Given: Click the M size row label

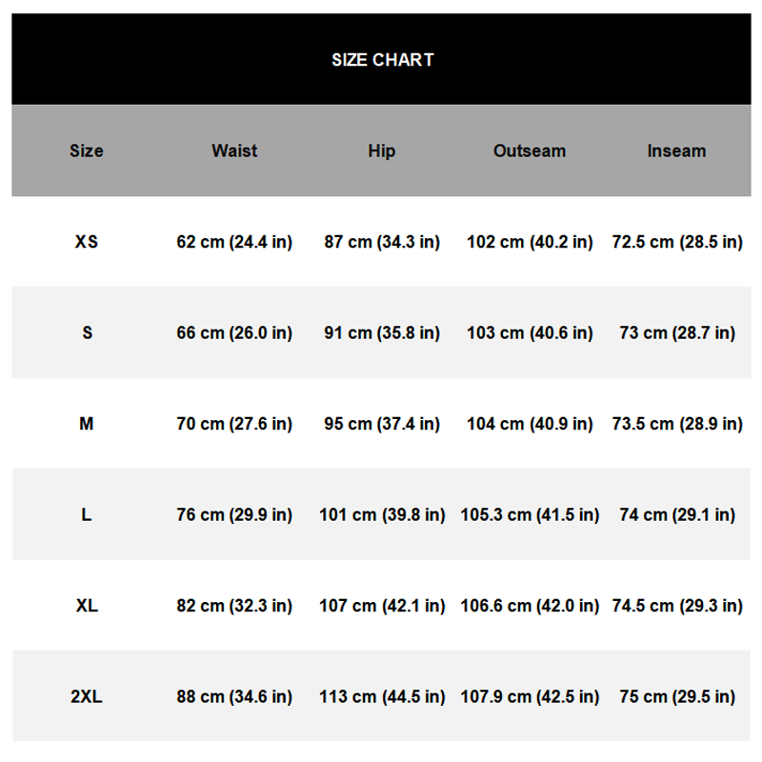Looking at the screenshot, I should coord(86,424).
